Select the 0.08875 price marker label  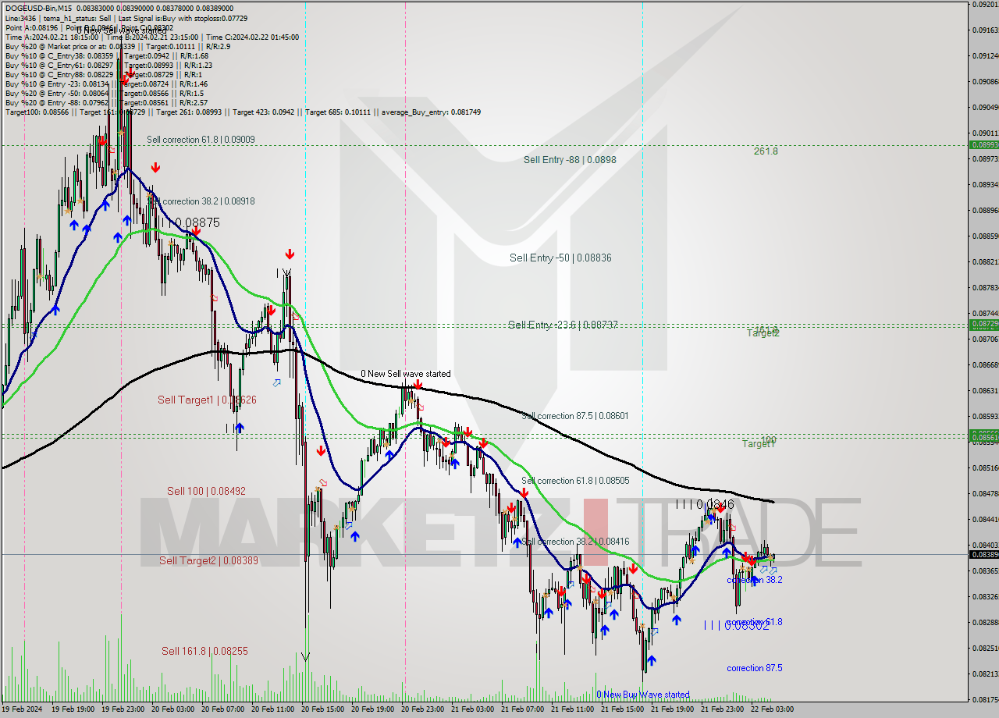[190, 222]
